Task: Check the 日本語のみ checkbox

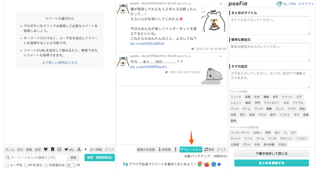Action: click(47, 165)
